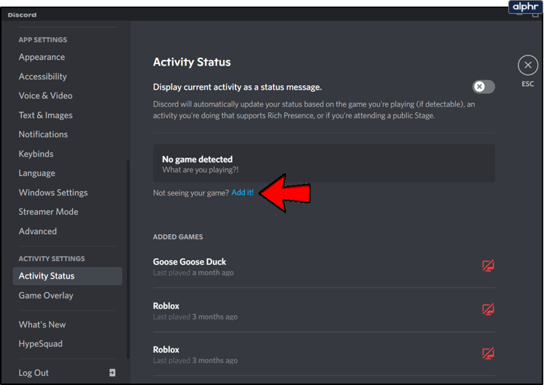The image size is (544, 385).
Task: Open Notifications settings
Action: click(x=43, y=134)
